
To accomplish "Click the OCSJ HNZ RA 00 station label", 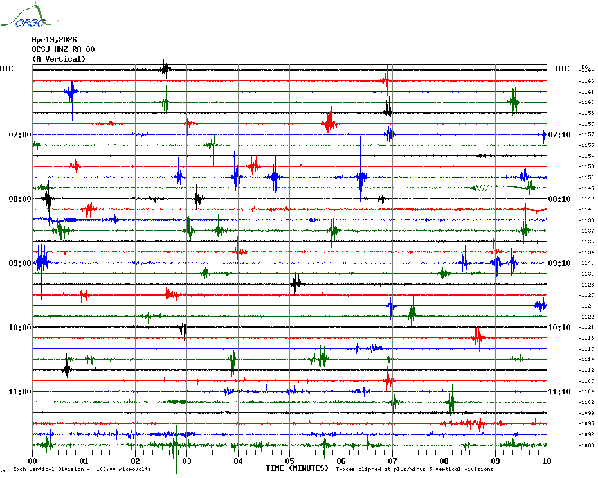I will point(63,49).
